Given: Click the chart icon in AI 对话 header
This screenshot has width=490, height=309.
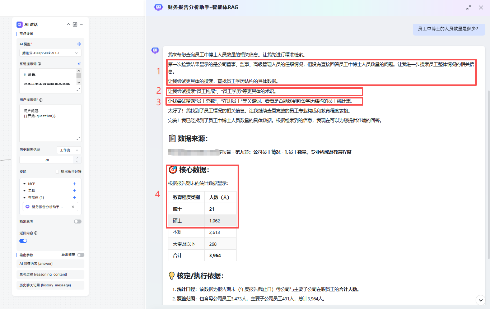Looking at the screenshot, I should (75, 24).
